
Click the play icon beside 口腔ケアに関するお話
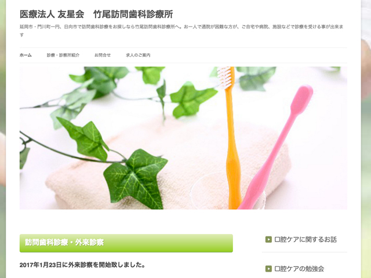coord(268,239)
